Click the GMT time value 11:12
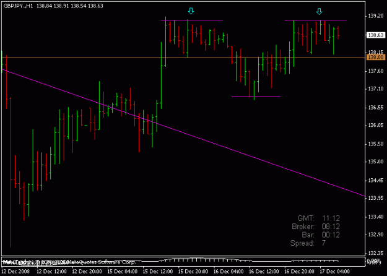The image size is (387, 276). pyautogui.click(x=331, y=218)
